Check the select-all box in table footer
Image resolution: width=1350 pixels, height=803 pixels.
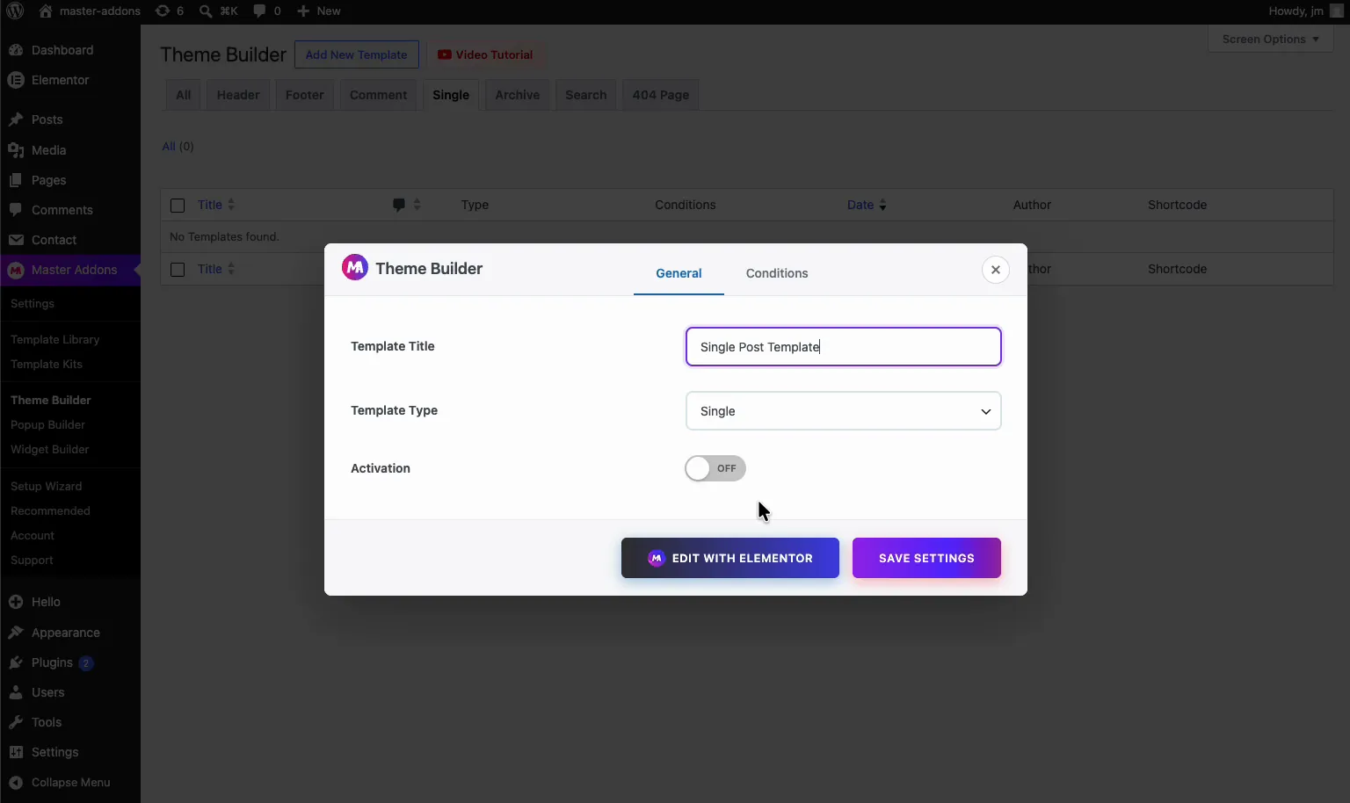[x=178, y=269]
